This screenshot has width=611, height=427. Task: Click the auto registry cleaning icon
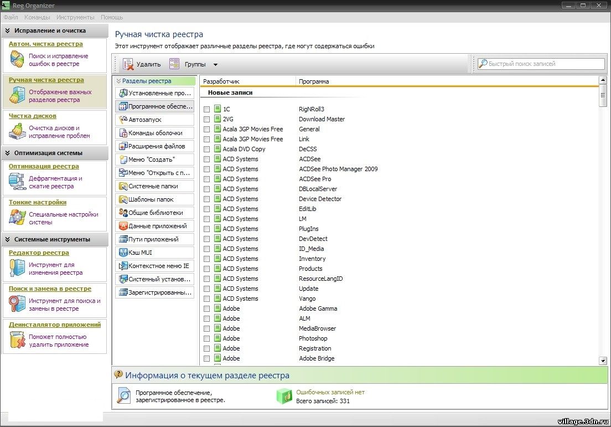17,60
